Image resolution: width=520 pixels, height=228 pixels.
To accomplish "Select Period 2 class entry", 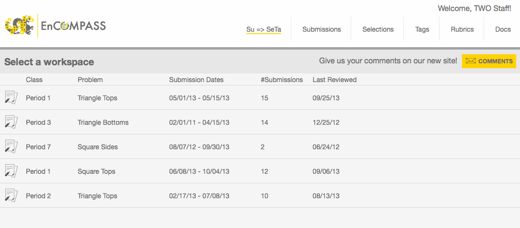I will (38, 196).
